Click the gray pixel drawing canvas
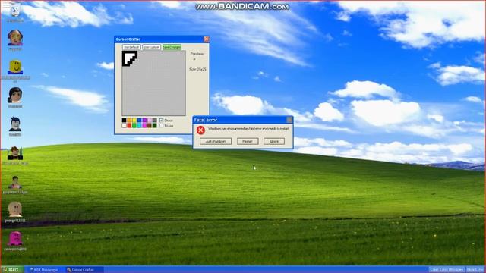This screenshot has width=486, height=273. click(153, 83)
